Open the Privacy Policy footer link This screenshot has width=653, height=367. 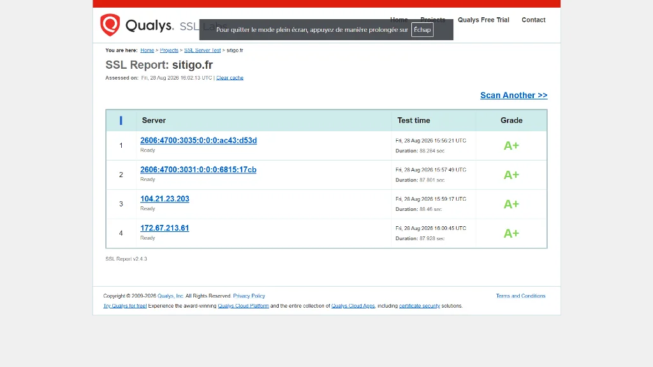(249, 296)
